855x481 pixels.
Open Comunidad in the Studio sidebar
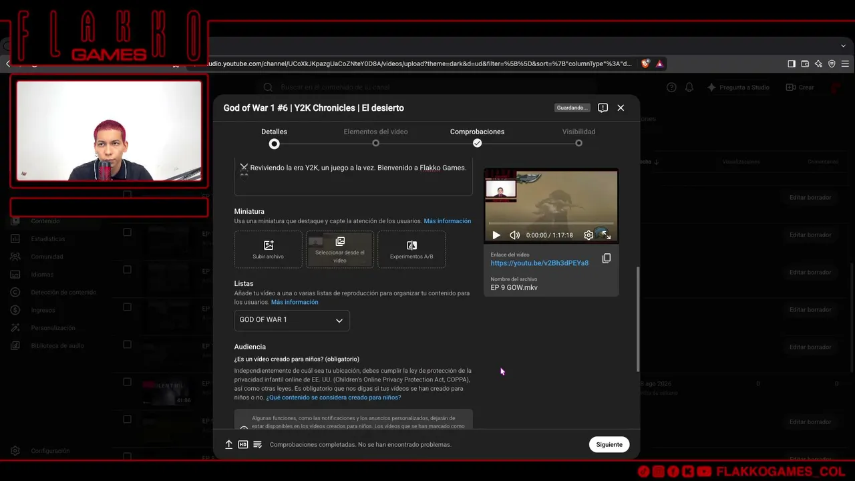(x=47, y=257)
